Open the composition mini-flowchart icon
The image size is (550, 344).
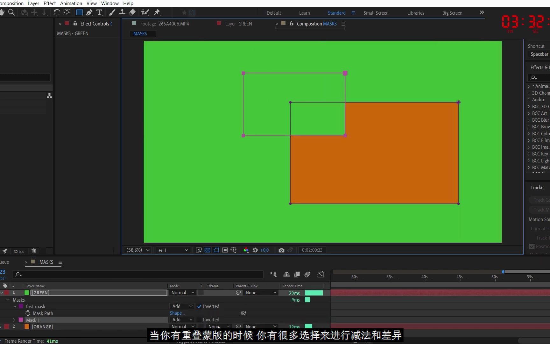coord(273,274)
